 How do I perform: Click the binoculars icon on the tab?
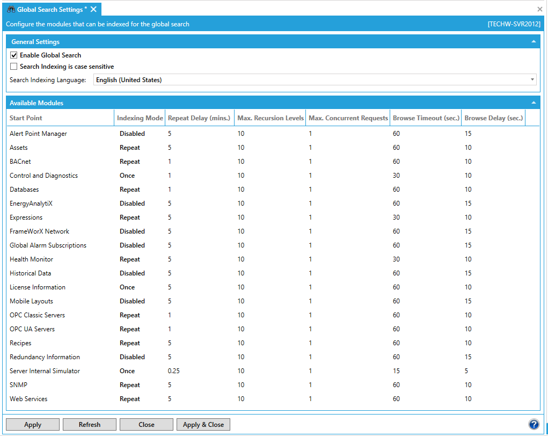tap(10, 10)
